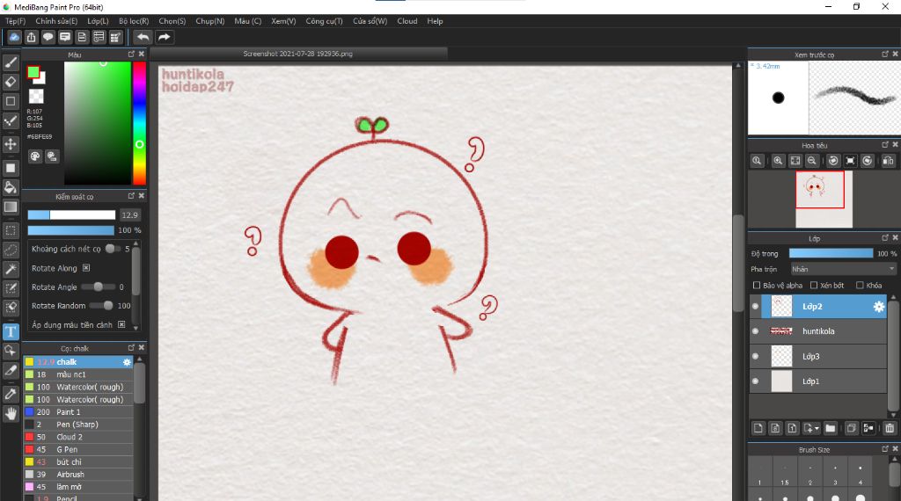The width and height of the screenshot is (901, 501).
Task: Open the Bộ lọc(R) menu
Action: [x=134, y=21]
